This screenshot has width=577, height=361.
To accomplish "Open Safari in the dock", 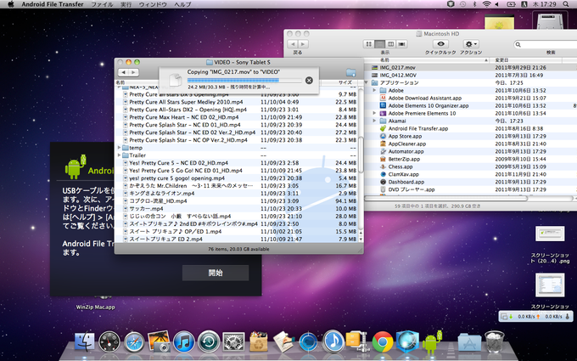I will (134, 342).
